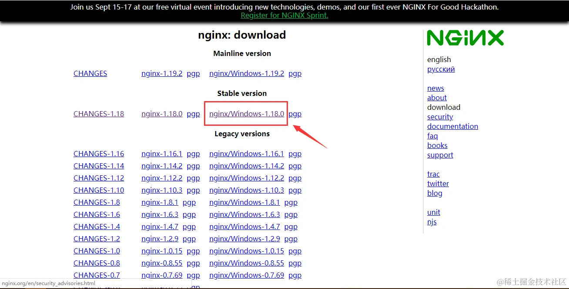The width and height of the screenshot is (569, 289).
Task: Open the mainline CHANGES link
Action: point(90,73)
